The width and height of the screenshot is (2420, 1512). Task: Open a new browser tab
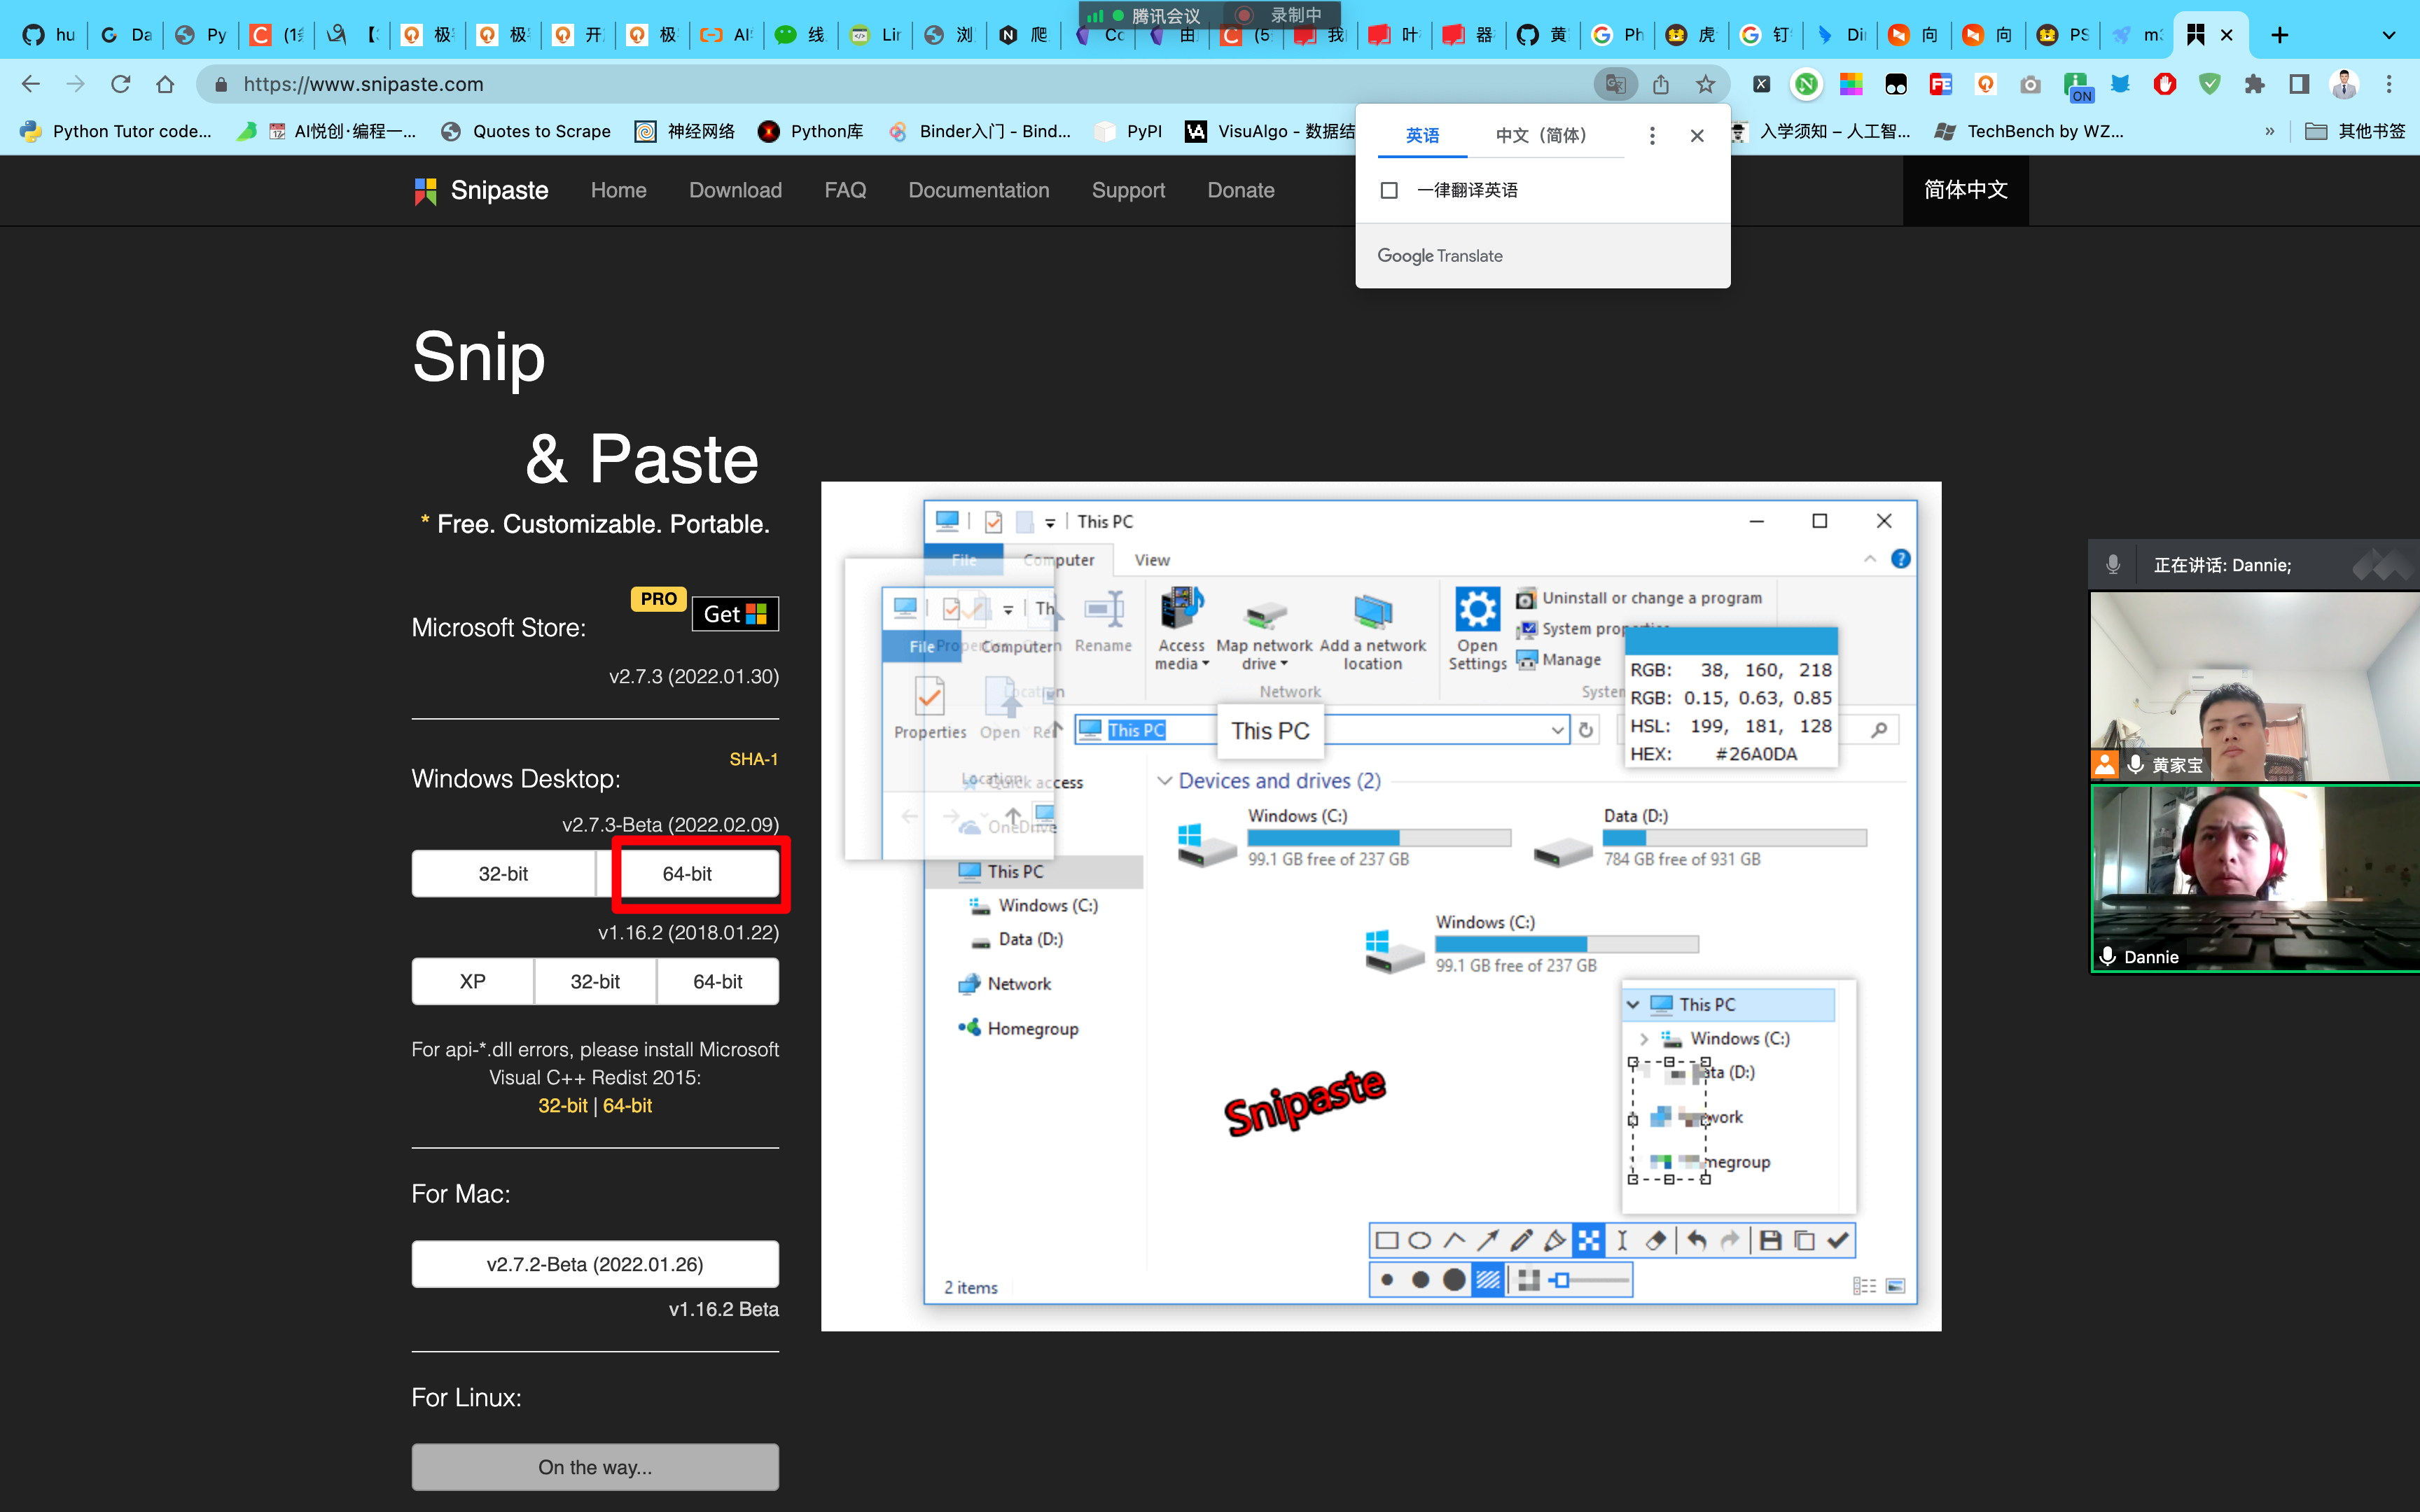2280,35
